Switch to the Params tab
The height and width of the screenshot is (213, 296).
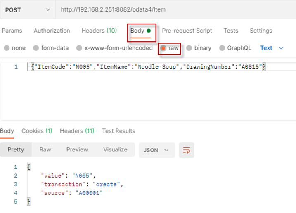pos(12,31)
